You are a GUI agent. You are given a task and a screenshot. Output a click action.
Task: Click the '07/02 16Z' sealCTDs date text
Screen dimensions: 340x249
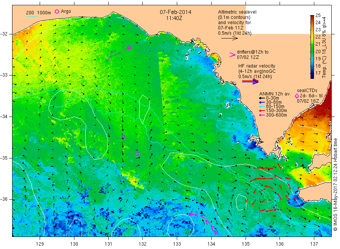coord(308,101)
